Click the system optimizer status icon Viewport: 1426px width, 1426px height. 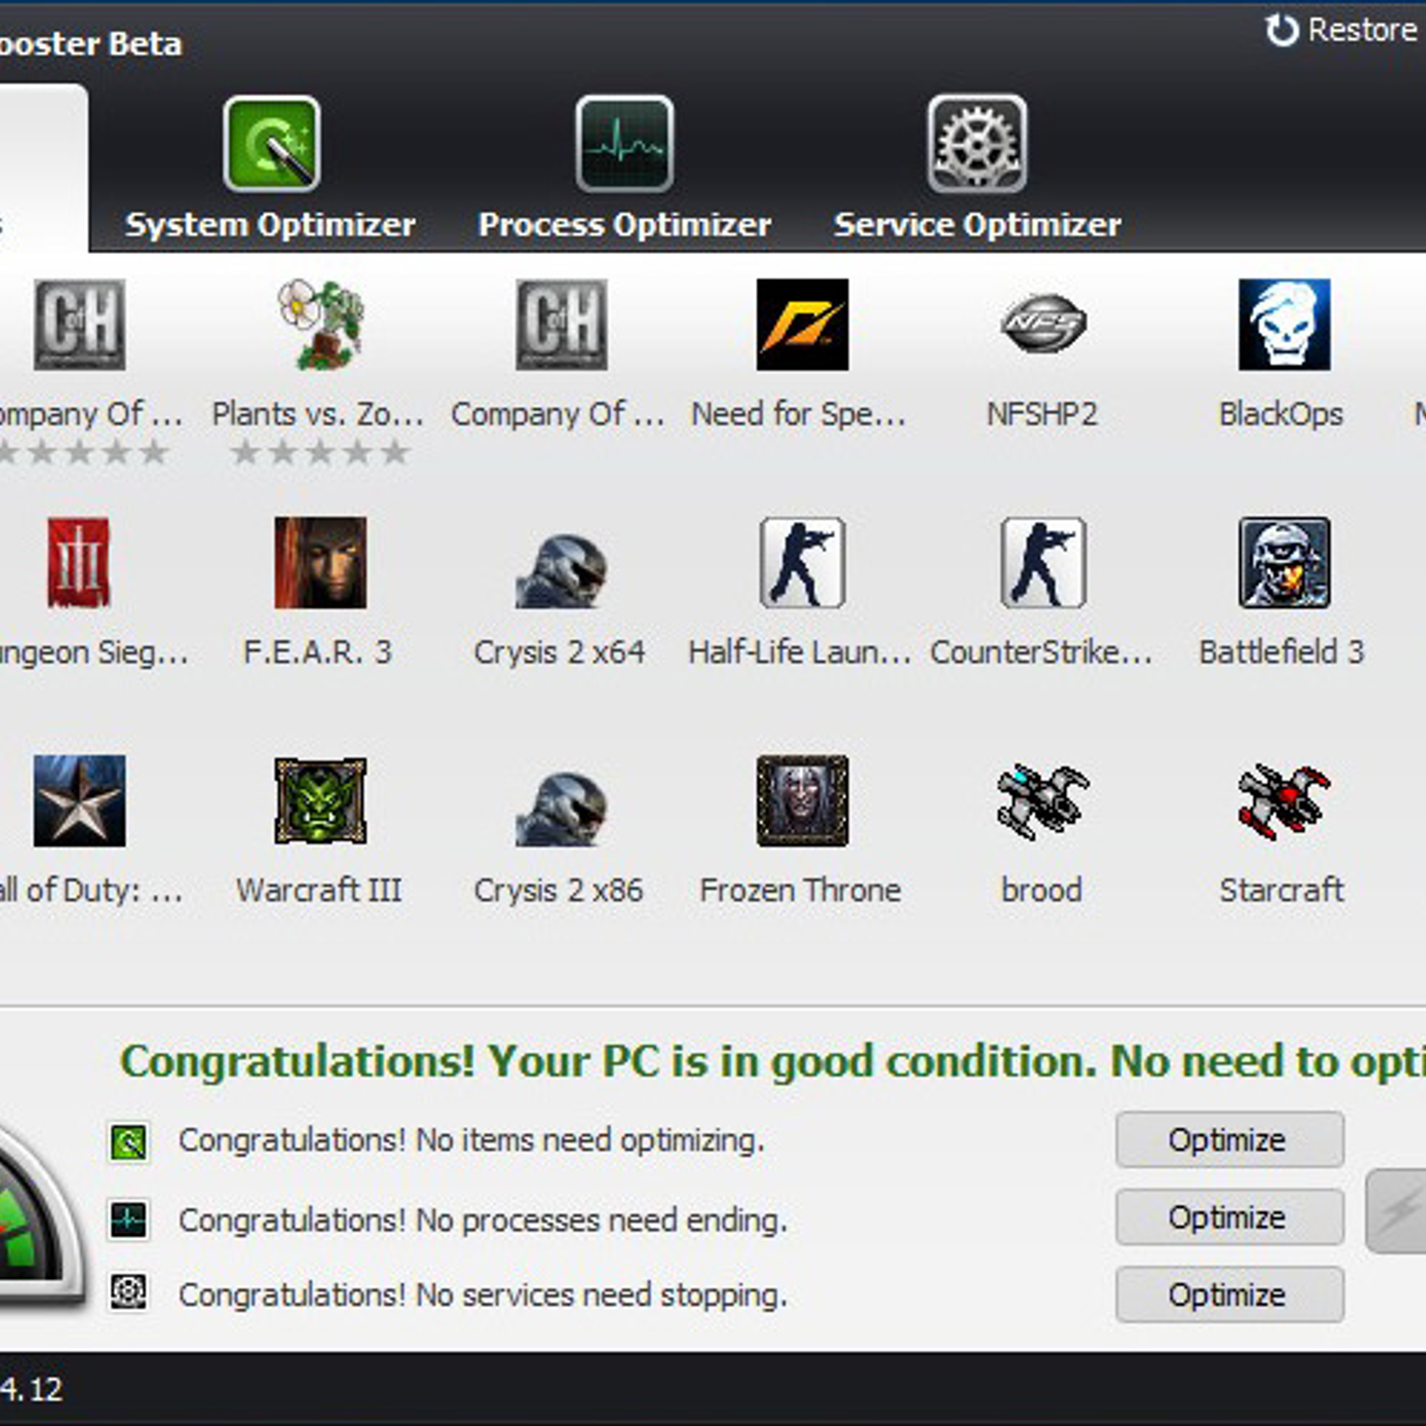pyautogui.click(x=128, y=1143)
